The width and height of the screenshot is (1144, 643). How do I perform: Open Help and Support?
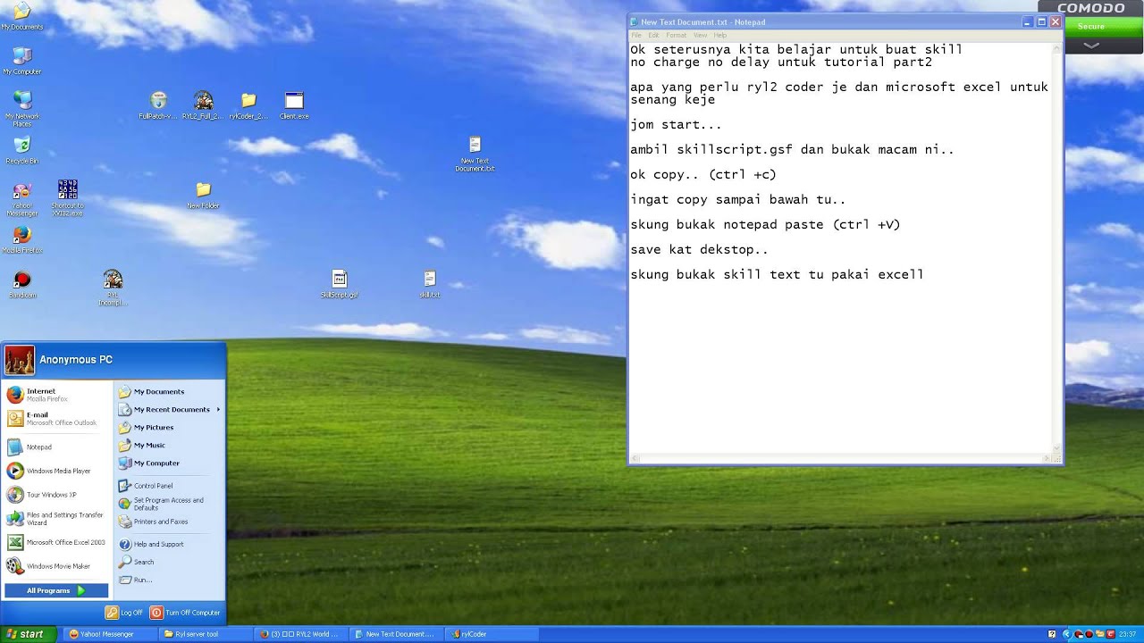pos(169,544)
